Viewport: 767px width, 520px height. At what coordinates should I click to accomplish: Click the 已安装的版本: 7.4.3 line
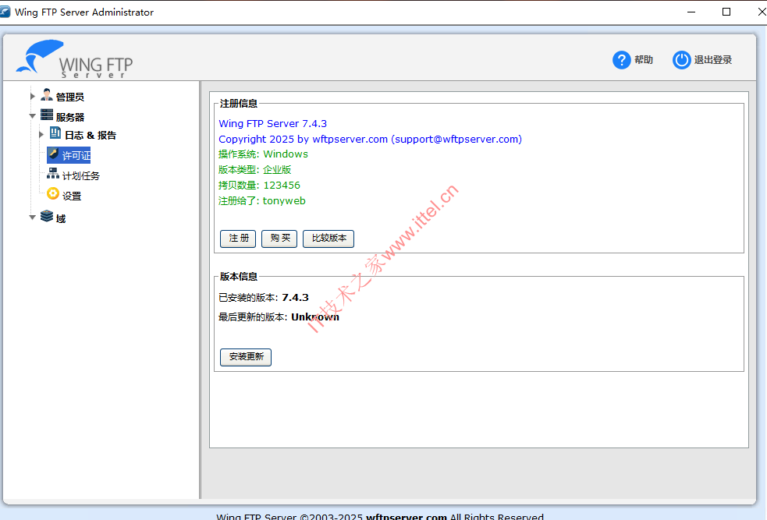pos(264,298)
